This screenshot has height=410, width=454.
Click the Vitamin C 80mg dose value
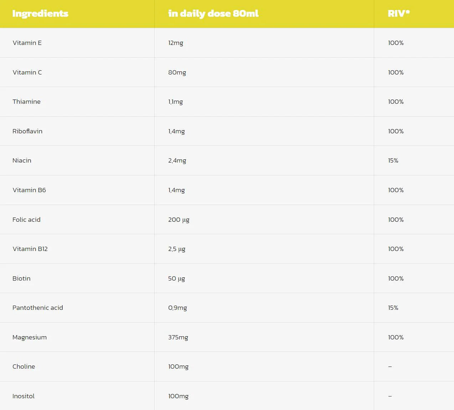(177, 72)
